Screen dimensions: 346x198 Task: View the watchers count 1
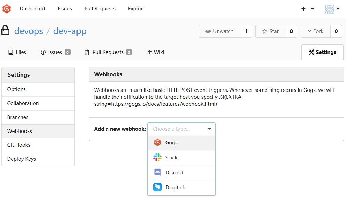(246, 31)
